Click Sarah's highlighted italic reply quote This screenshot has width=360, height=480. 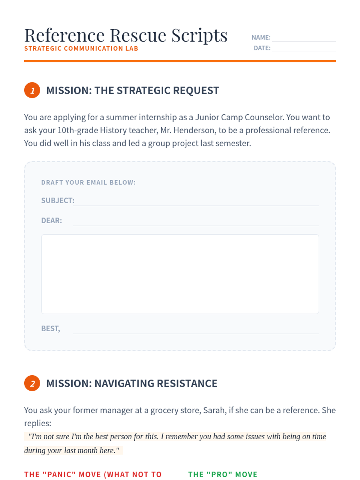click(177, 437)
